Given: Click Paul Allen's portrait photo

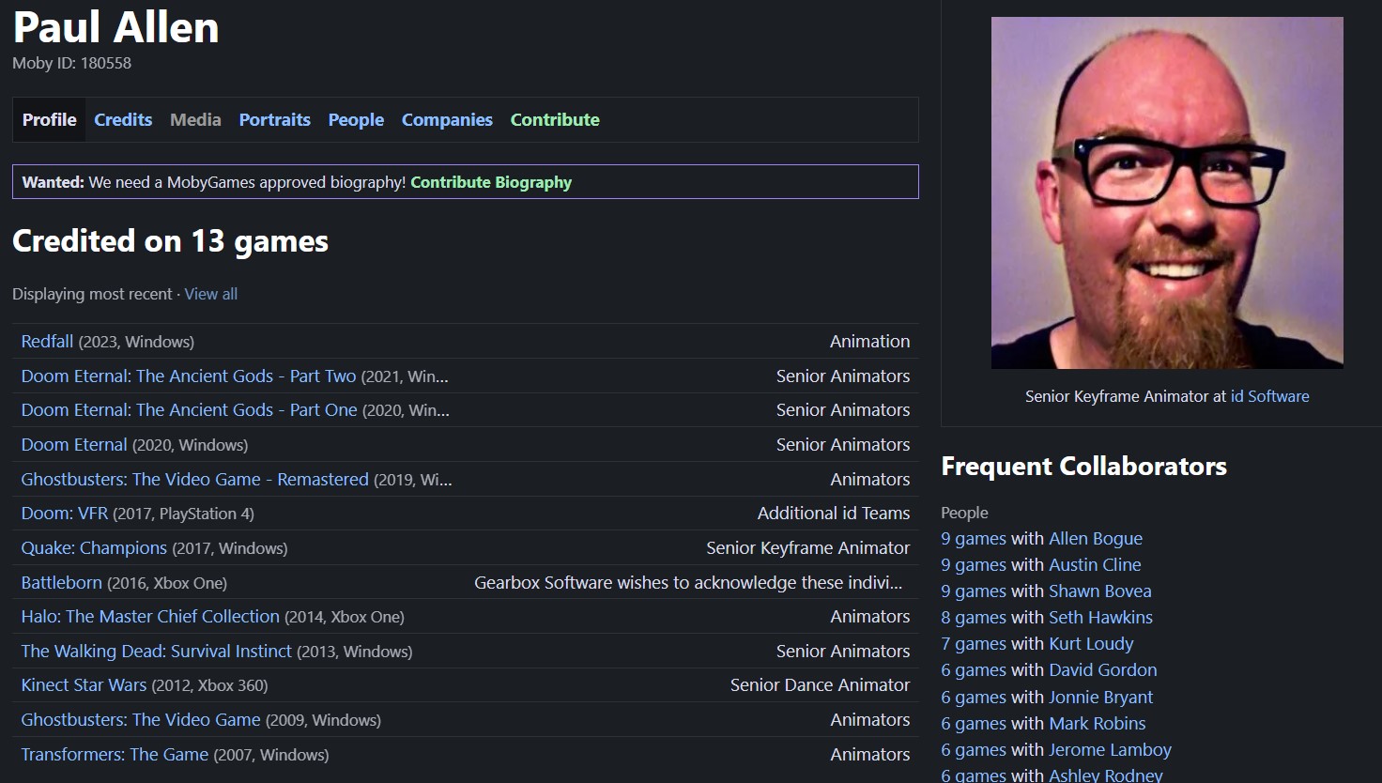Looking at the screenshot, I should click(x=1167, y=192).
